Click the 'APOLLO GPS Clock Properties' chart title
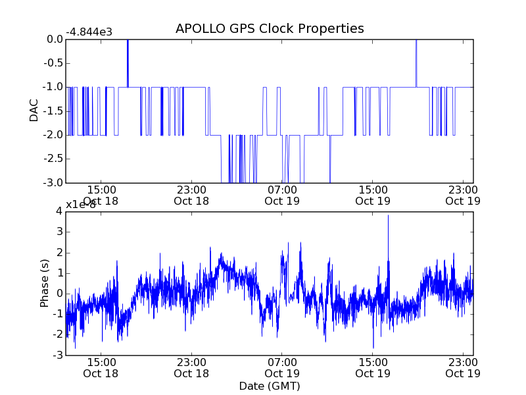 pyautogui.click(x=270, y=28)
